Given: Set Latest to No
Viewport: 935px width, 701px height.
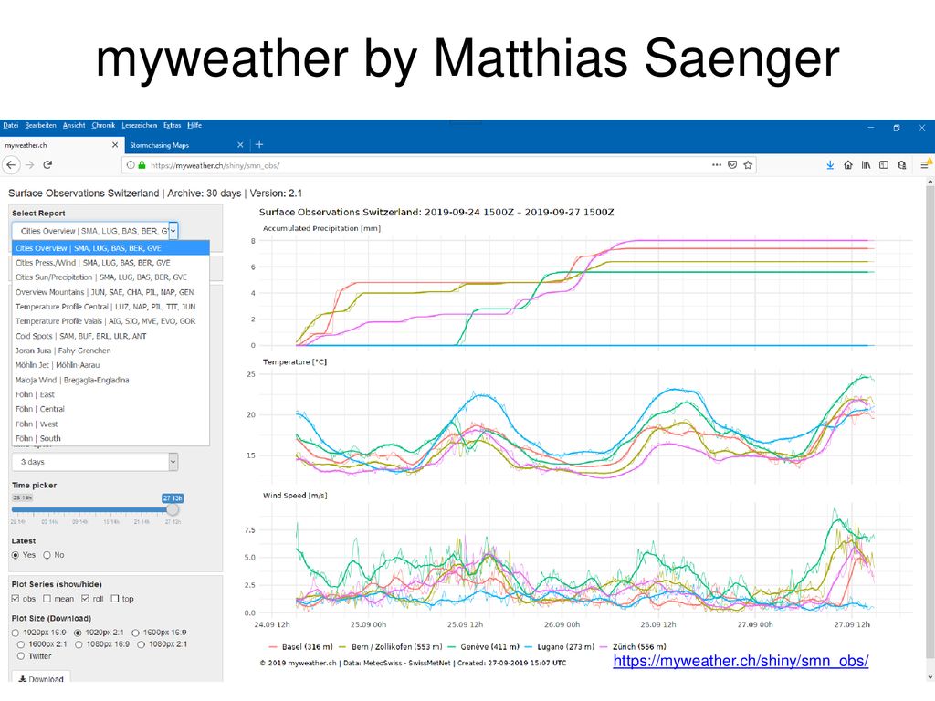Looking at the screenshot, I should [x=47, y=555].
